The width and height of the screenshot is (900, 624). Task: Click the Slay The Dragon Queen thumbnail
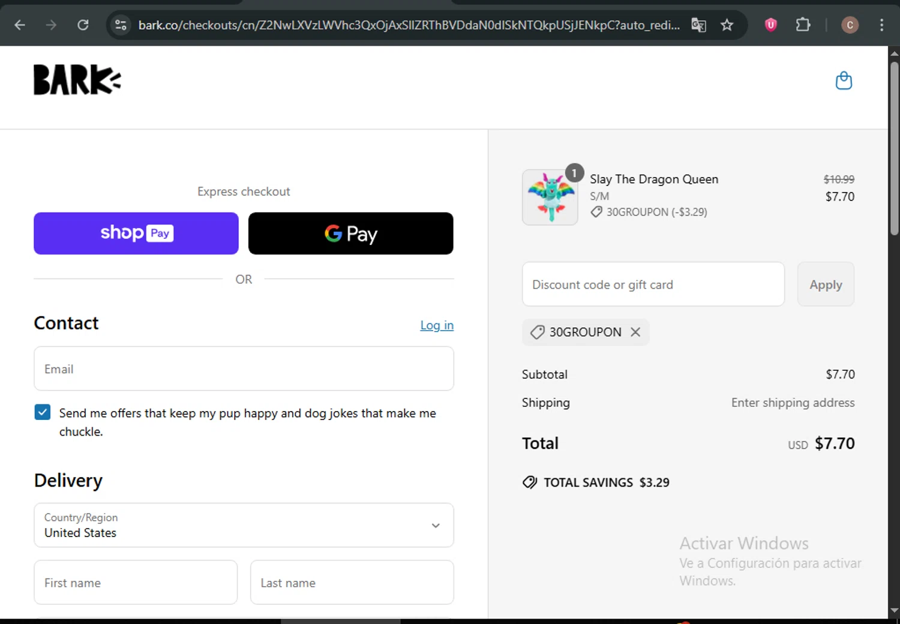[550, 197]
